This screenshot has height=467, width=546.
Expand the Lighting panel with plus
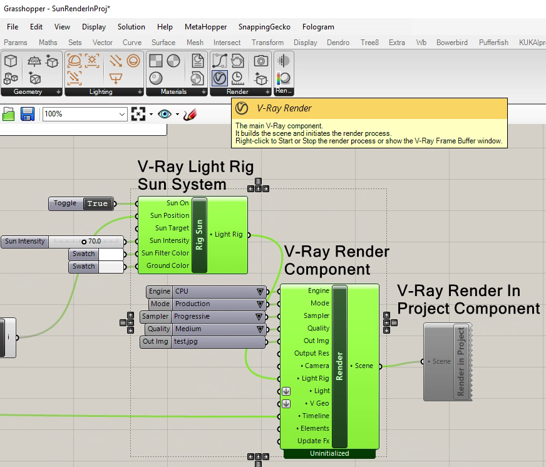(x=140, y=92)
